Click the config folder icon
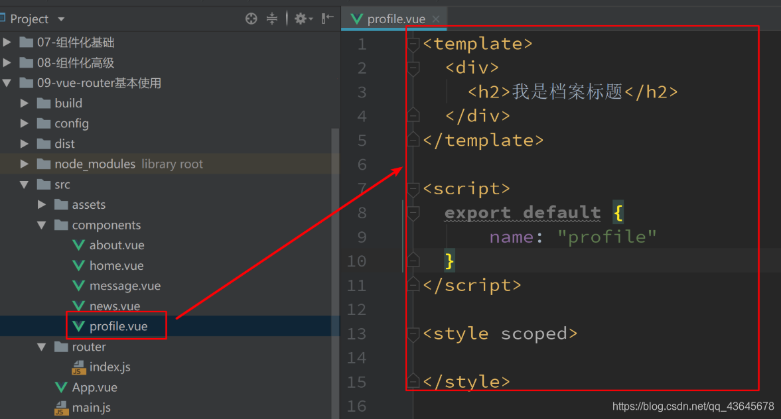Screen dimensions: 781x419 pyautogui.click(x=44, y=123)
